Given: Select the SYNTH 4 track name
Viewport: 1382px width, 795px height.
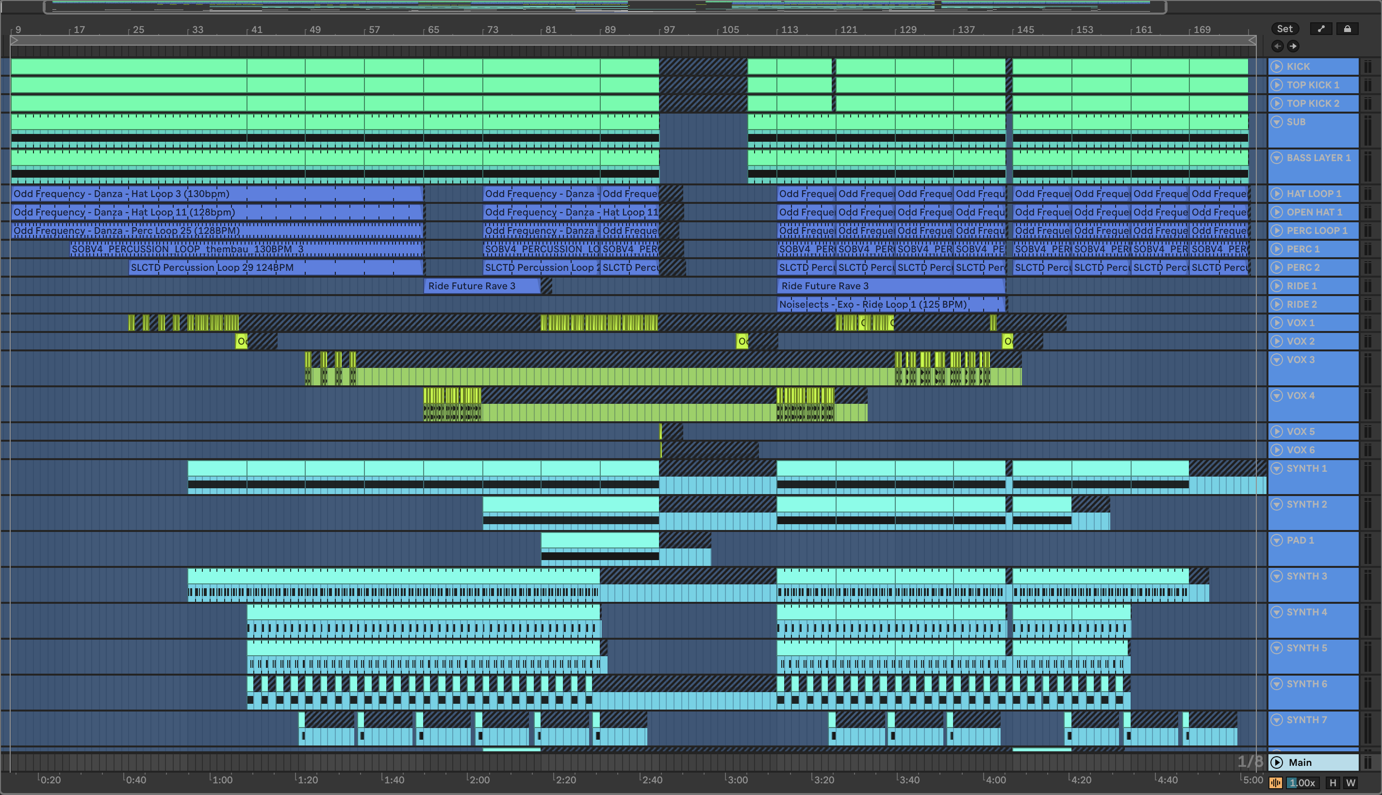Looking at the screenshot, I should 1307,612.
